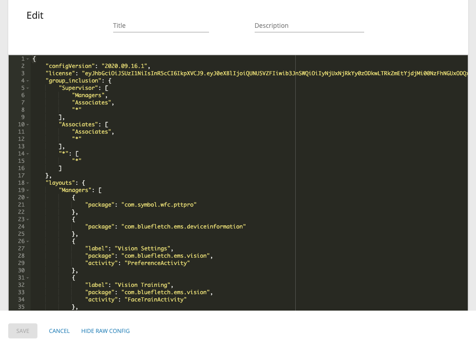Collapse the object fold on line 23

pyautogui.click(x=28, y=219)
